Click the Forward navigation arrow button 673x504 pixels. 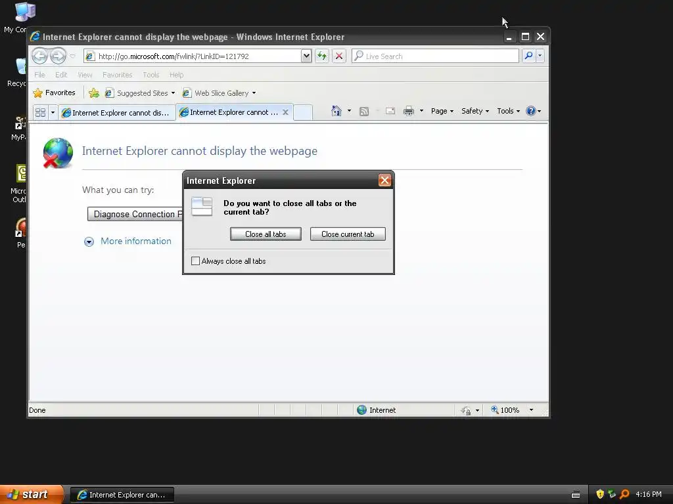click(58, 56)
